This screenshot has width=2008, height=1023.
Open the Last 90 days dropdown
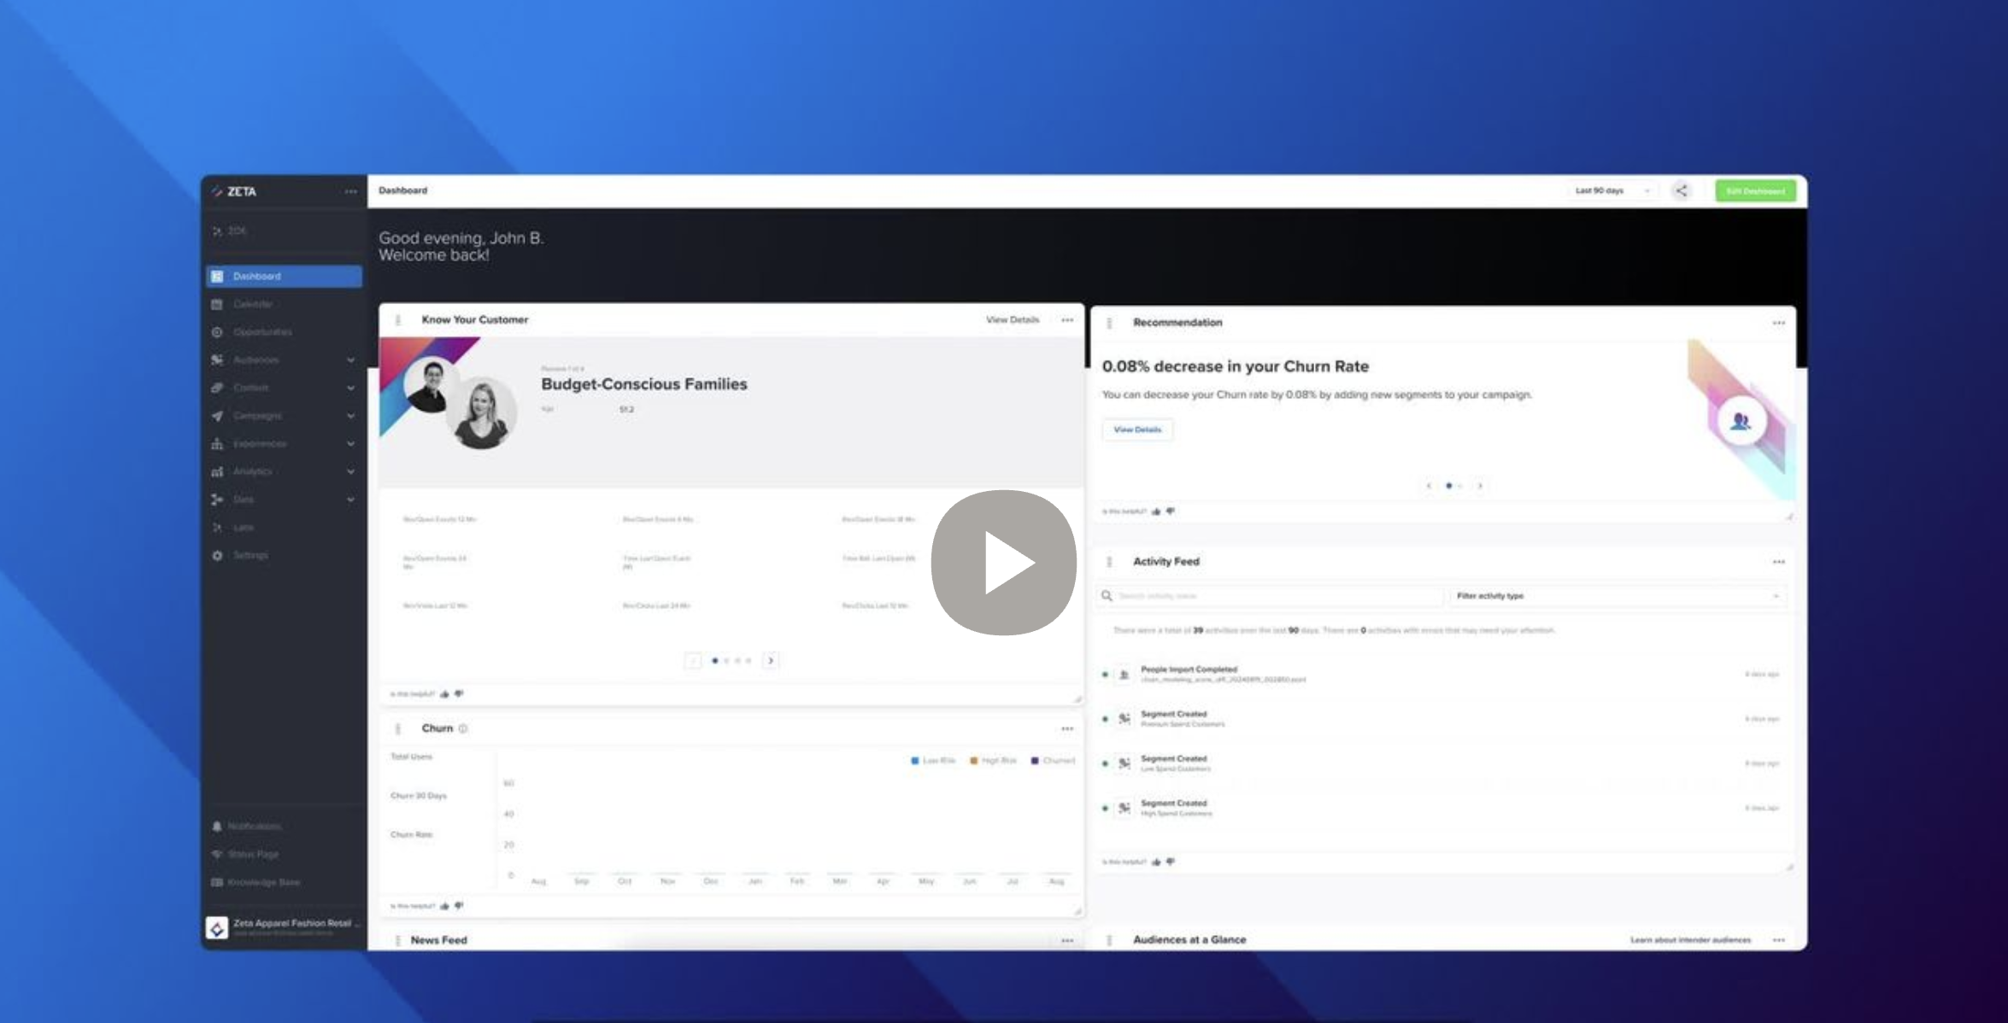pyautogui.click(x=1612, y=190)
